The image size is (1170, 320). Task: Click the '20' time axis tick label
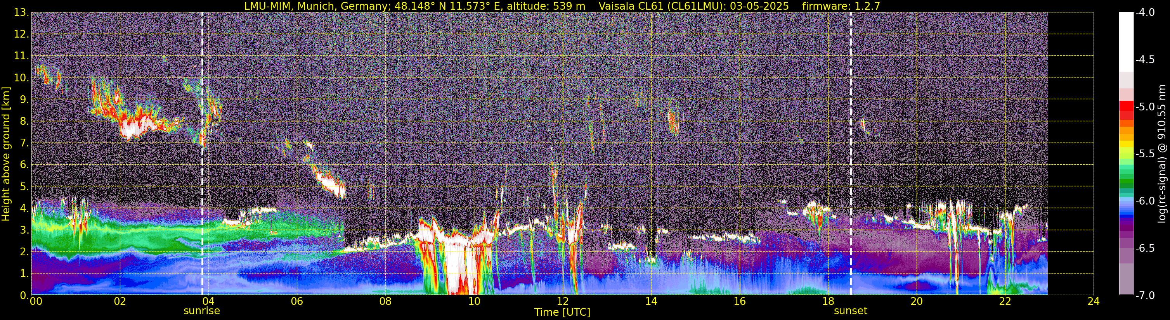click(917, 301)
